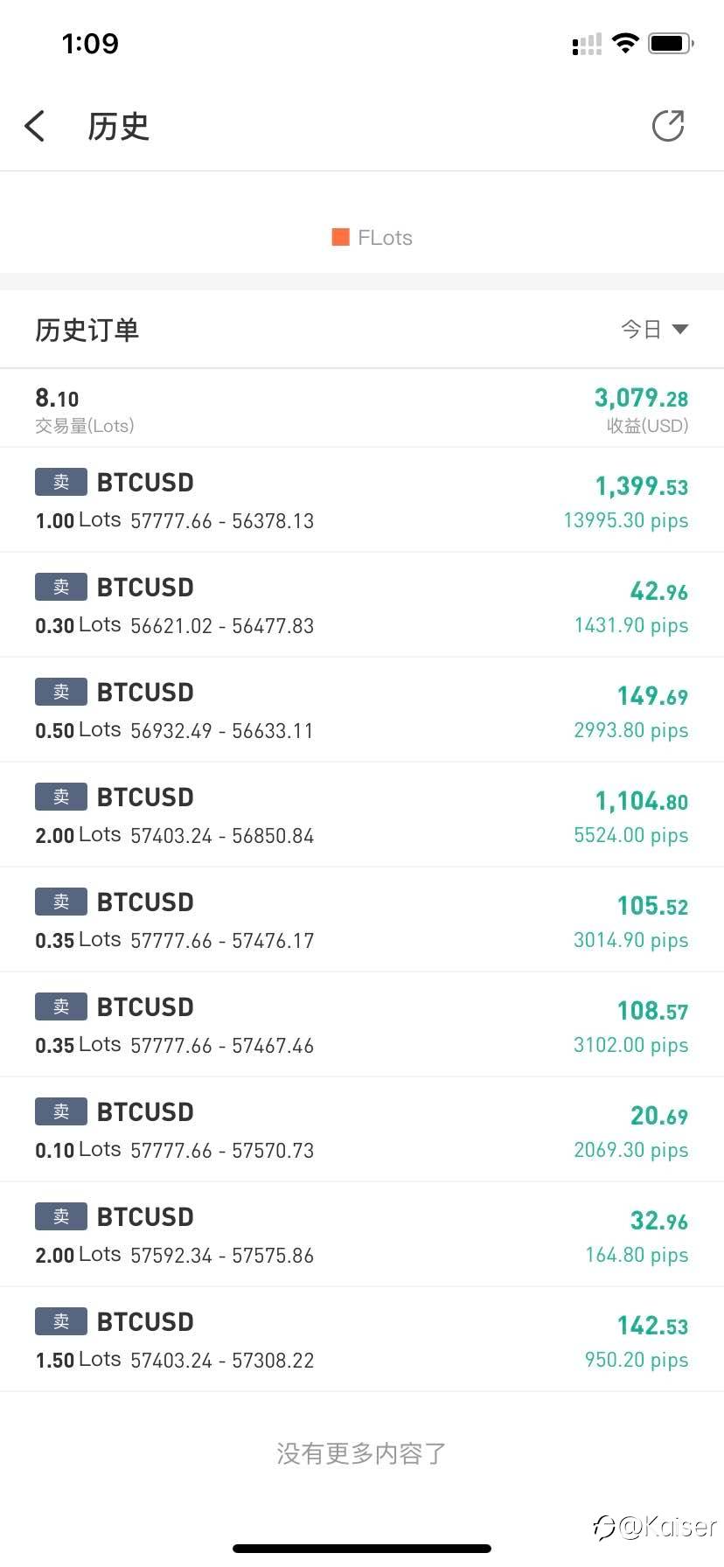
Task: Open the order with 164.80 pips
Action: pos(362,1235)
